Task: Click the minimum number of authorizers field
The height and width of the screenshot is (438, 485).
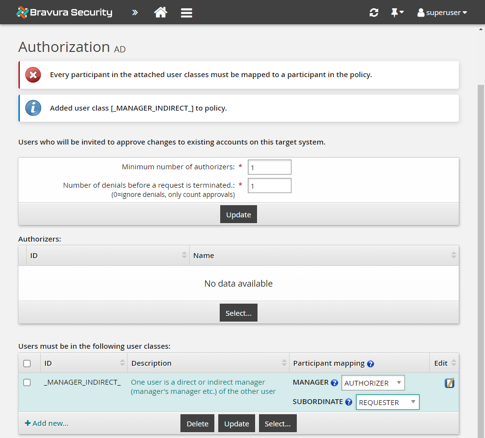Action: [269, 167]
